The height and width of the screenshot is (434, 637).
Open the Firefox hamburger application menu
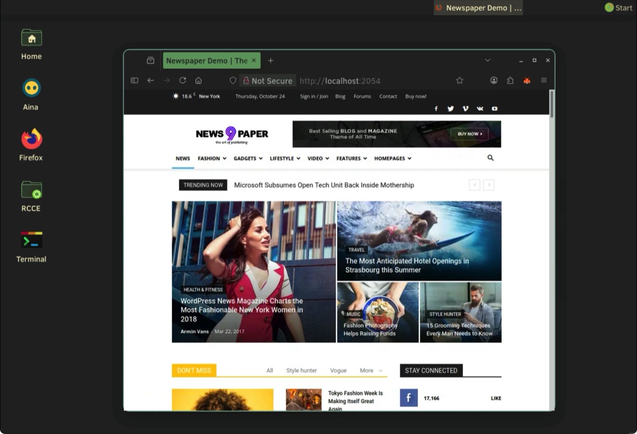pyautogui.click(x=544, y=81)
